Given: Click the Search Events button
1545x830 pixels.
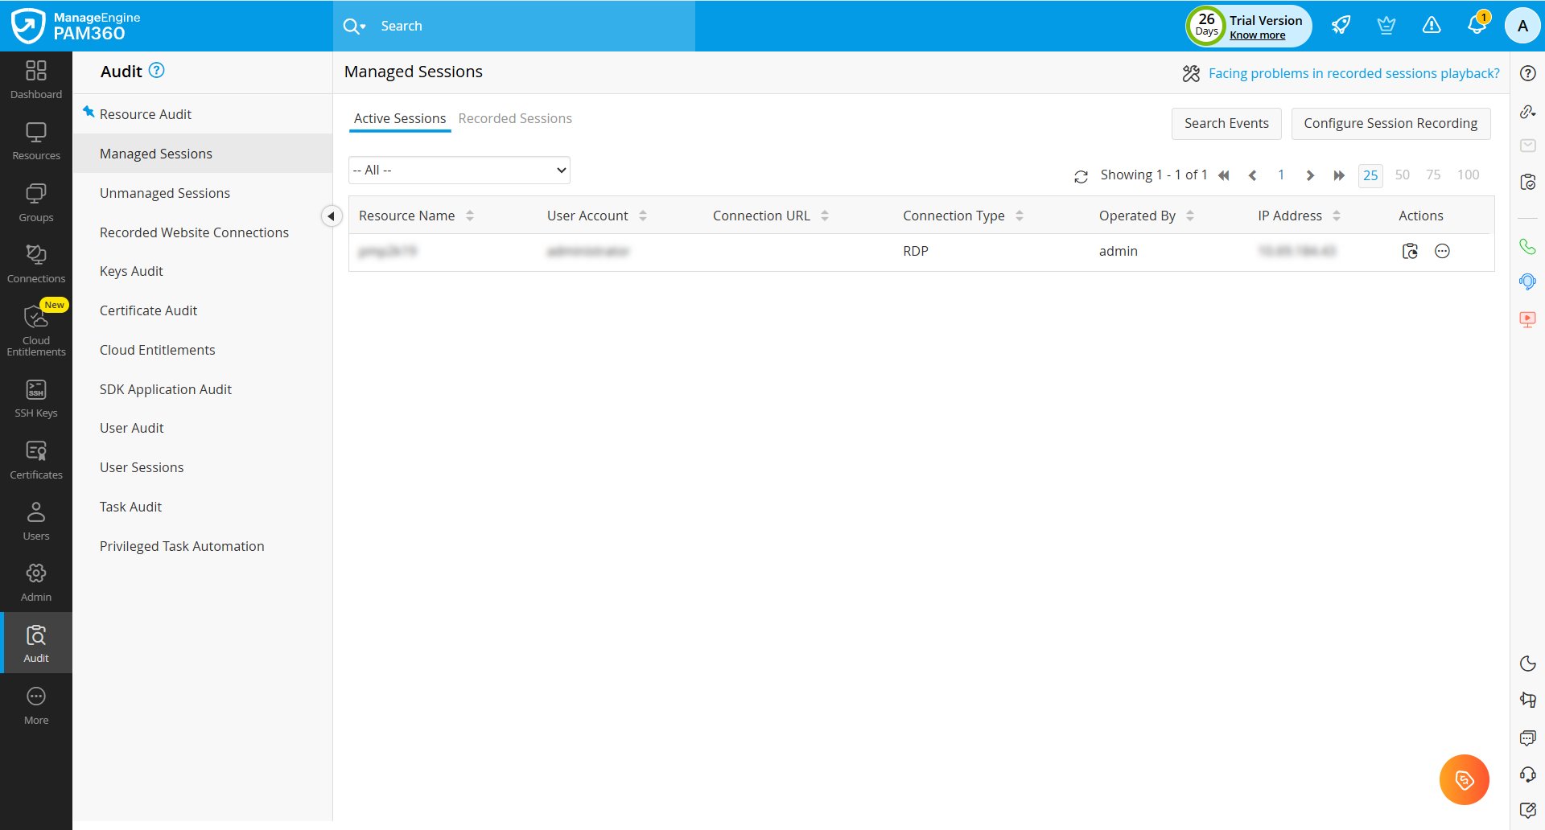Looking at the screenshot, I should [x=1226, y=123].
